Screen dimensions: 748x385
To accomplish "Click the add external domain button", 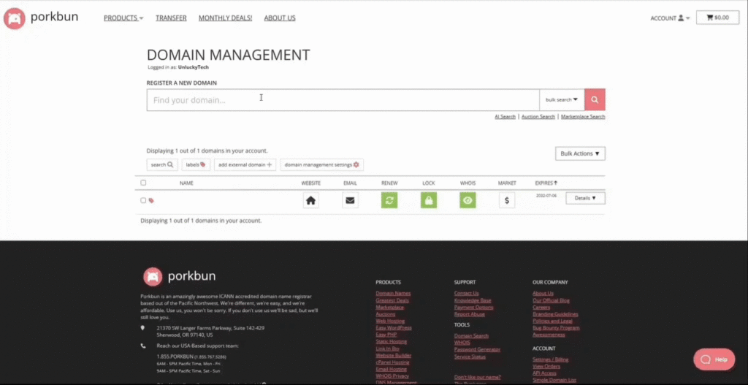I will point(245,165).
